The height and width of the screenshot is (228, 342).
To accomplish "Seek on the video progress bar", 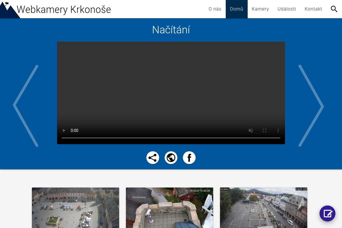I will (171, 138).
